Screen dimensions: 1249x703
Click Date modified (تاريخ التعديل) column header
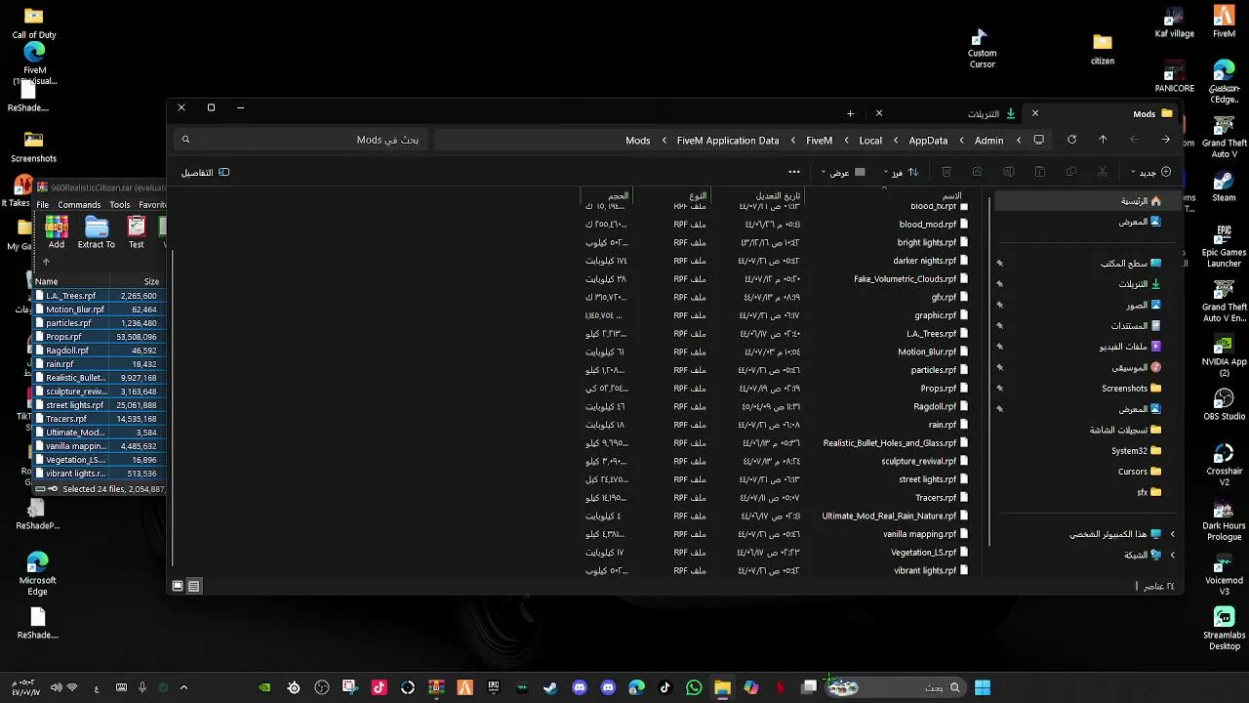click(778, 195)
